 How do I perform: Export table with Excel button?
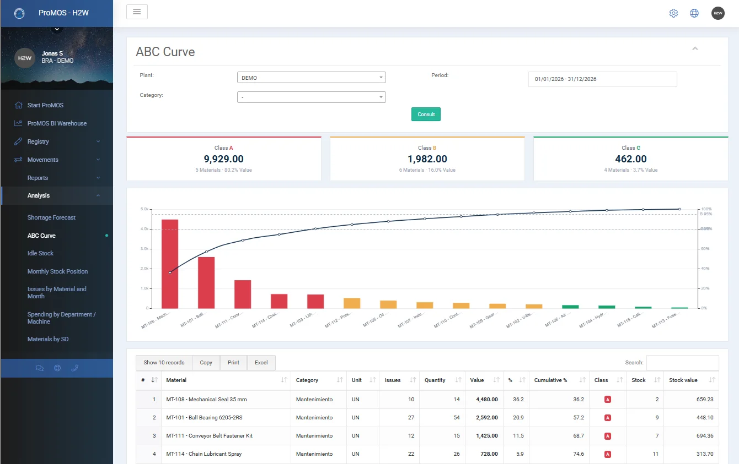(261, 363)
